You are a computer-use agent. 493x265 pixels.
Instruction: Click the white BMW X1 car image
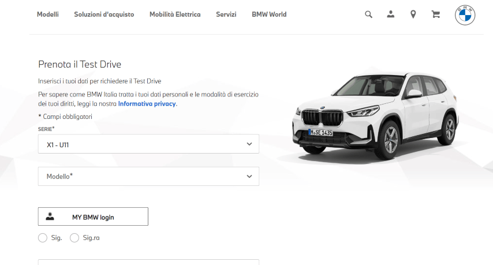pos(375,118)
